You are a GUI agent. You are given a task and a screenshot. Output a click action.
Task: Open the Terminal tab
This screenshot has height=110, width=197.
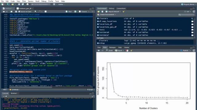[x=14, y=93]
